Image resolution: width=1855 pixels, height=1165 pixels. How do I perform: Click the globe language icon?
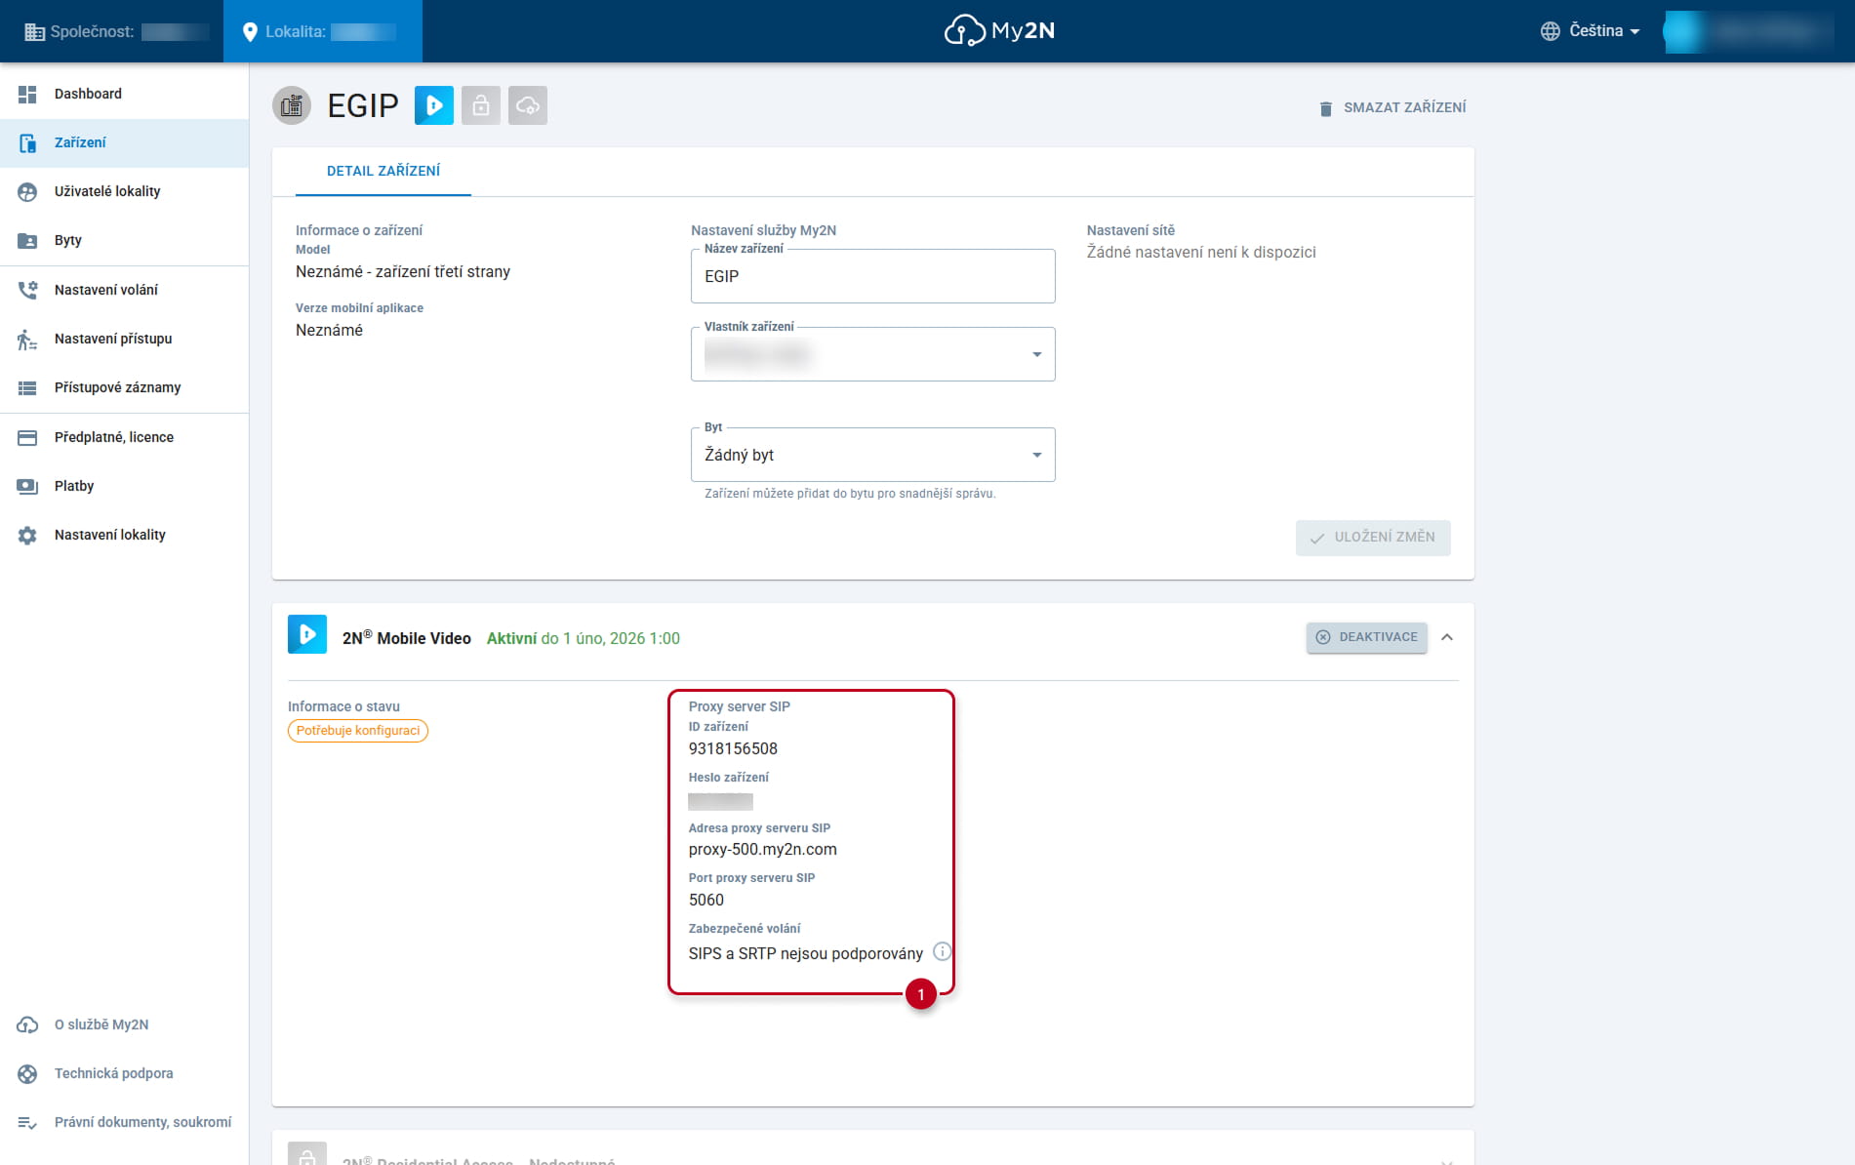pos(1550,31)
